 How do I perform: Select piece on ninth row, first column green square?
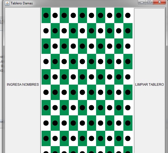[x=46, y=138]
